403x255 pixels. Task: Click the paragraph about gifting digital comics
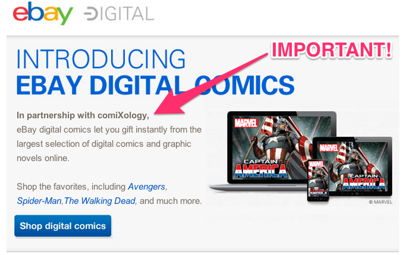pos(109,144)
